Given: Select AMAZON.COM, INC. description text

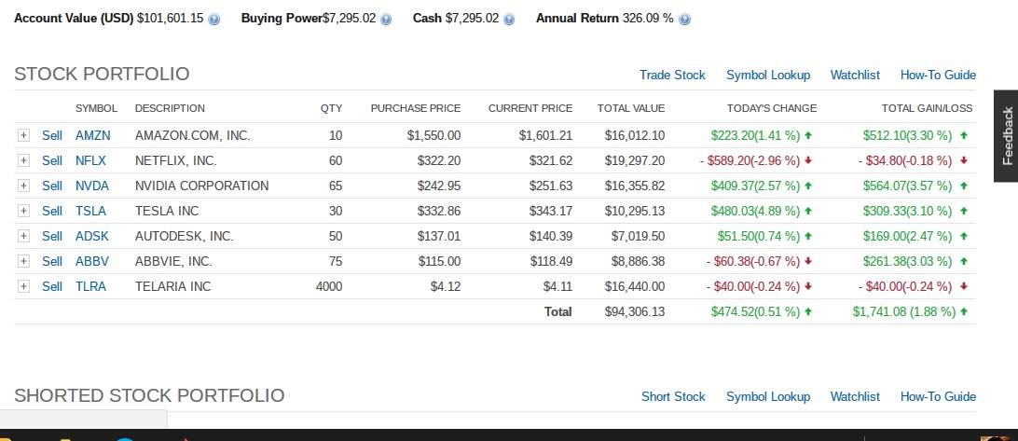Looking at the screenshot, I should (192, 136).
